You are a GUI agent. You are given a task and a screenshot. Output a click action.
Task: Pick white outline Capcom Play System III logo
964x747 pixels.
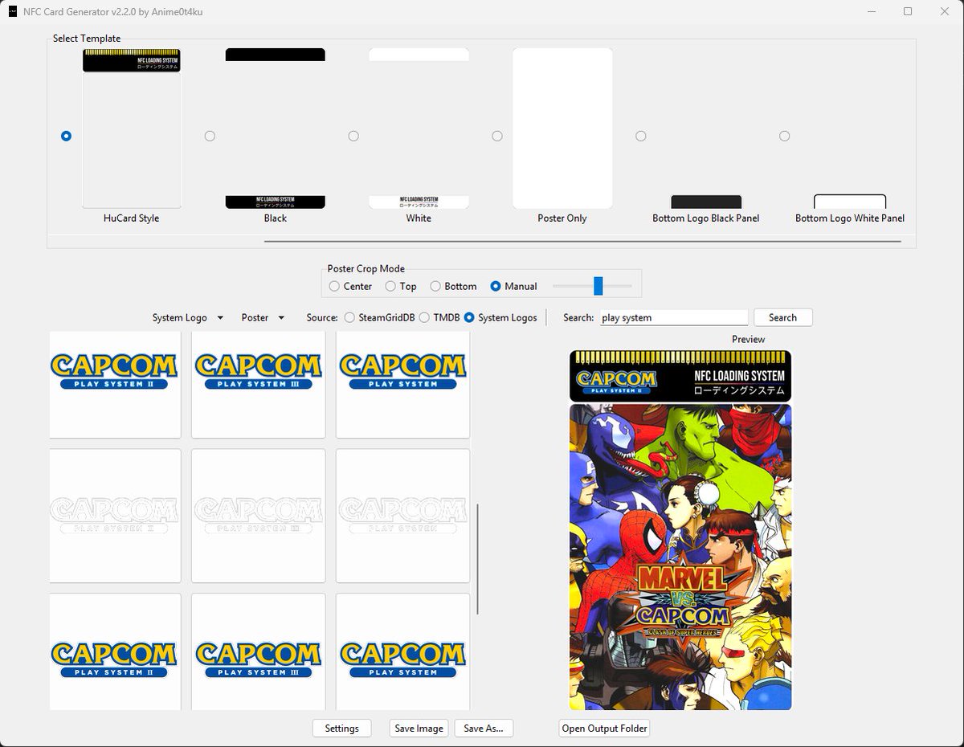(259, 516)
